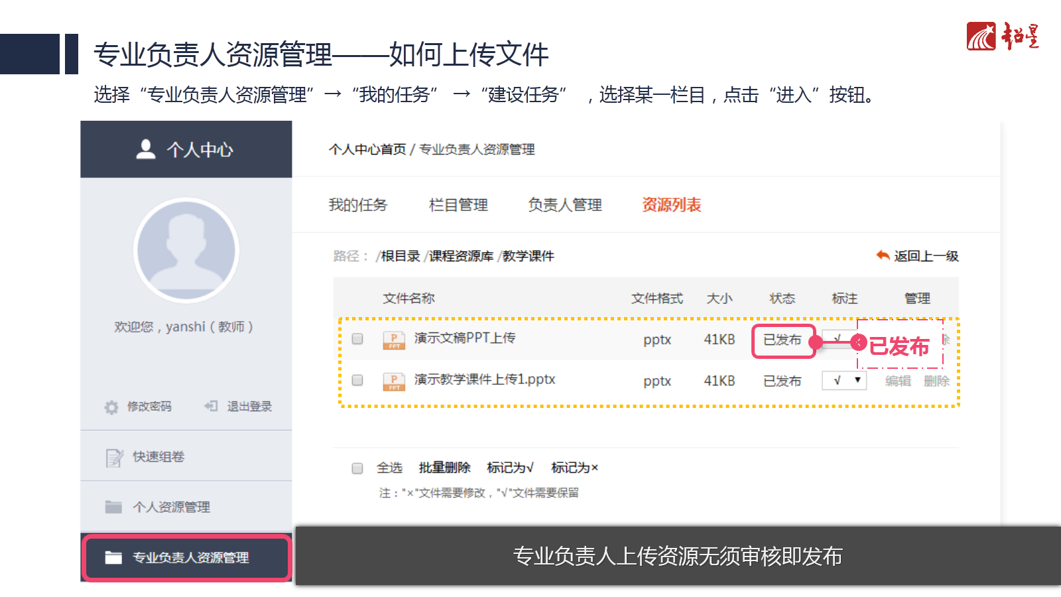Open the 课程资源库 path link
Viewport: 1061px width, 597px height.
tap(461, 256)
